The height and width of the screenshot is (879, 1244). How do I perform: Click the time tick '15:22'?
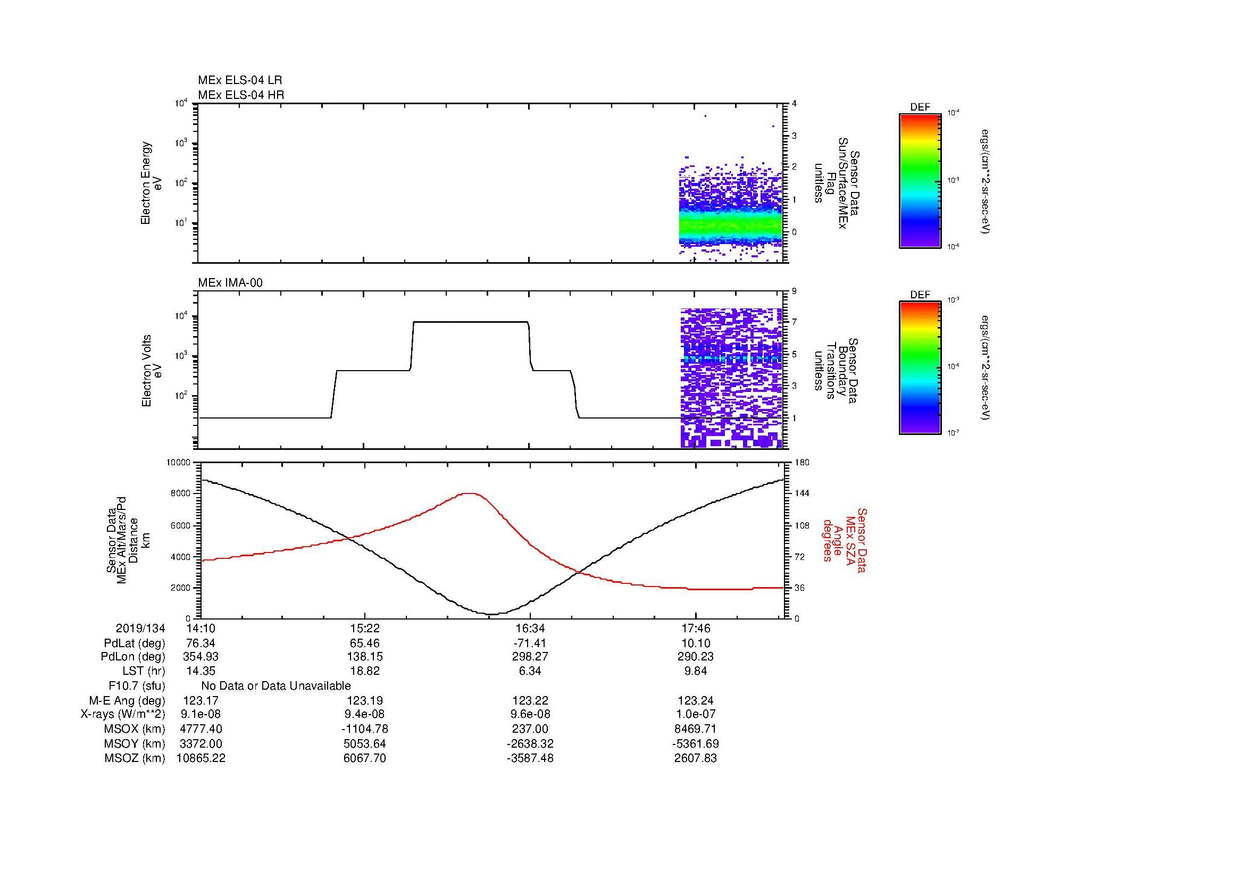(x=365, y=628)
